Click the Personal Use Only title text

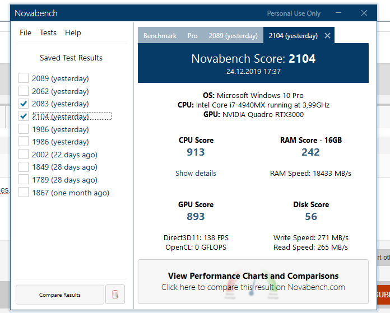[294, 13]
